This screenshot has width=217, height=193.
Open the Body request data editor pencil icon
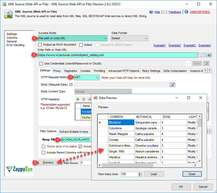tap(173, 84)
